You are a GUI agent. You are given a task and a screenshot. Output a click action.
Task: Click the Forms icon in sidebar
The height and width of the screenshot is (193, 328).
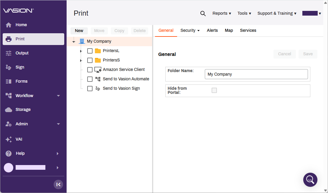point(9,81)
